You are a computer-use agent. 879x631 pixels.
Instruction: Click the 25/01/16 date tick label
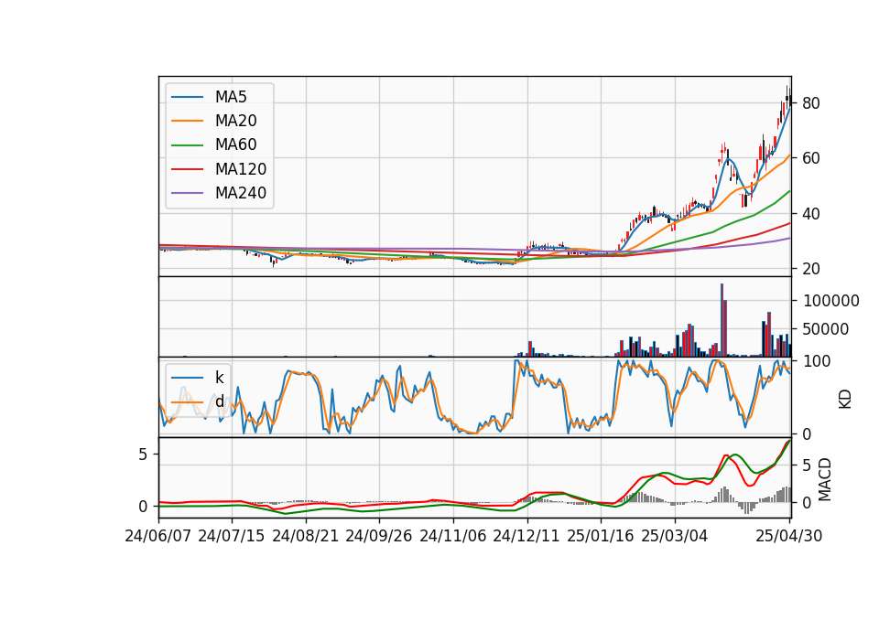[x=601, y=536]
